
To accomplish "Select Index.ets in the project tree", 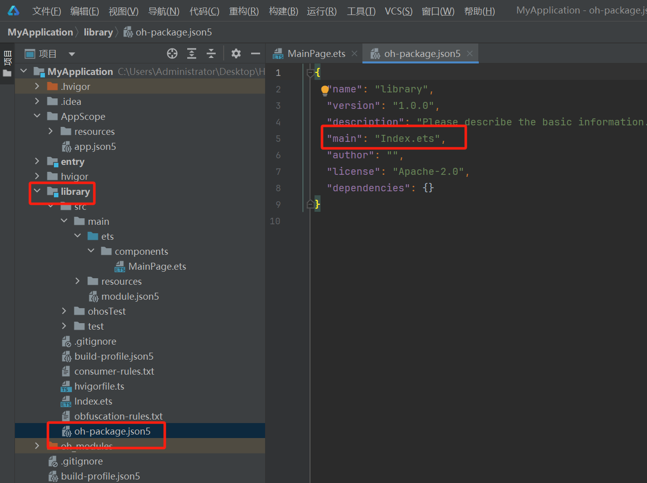I will 93,401.
